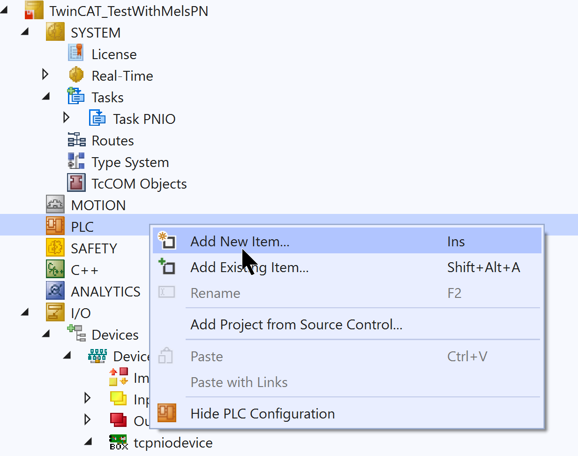This screenshot has width=578, height=456.
Task: Select Paste in the context menu
Action: [347, 356]
